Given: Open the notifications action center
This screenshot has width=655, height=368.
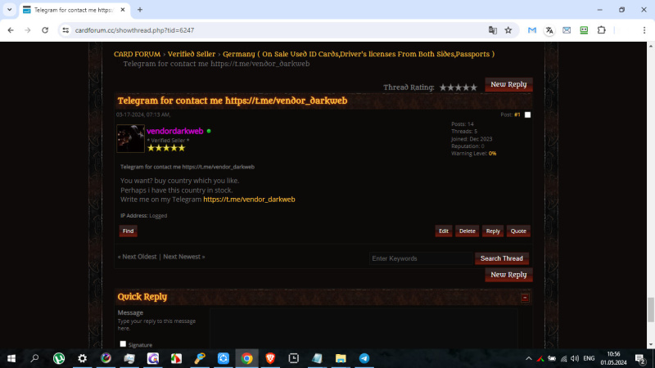Looking at the screenshot, I should coord(640,358).
